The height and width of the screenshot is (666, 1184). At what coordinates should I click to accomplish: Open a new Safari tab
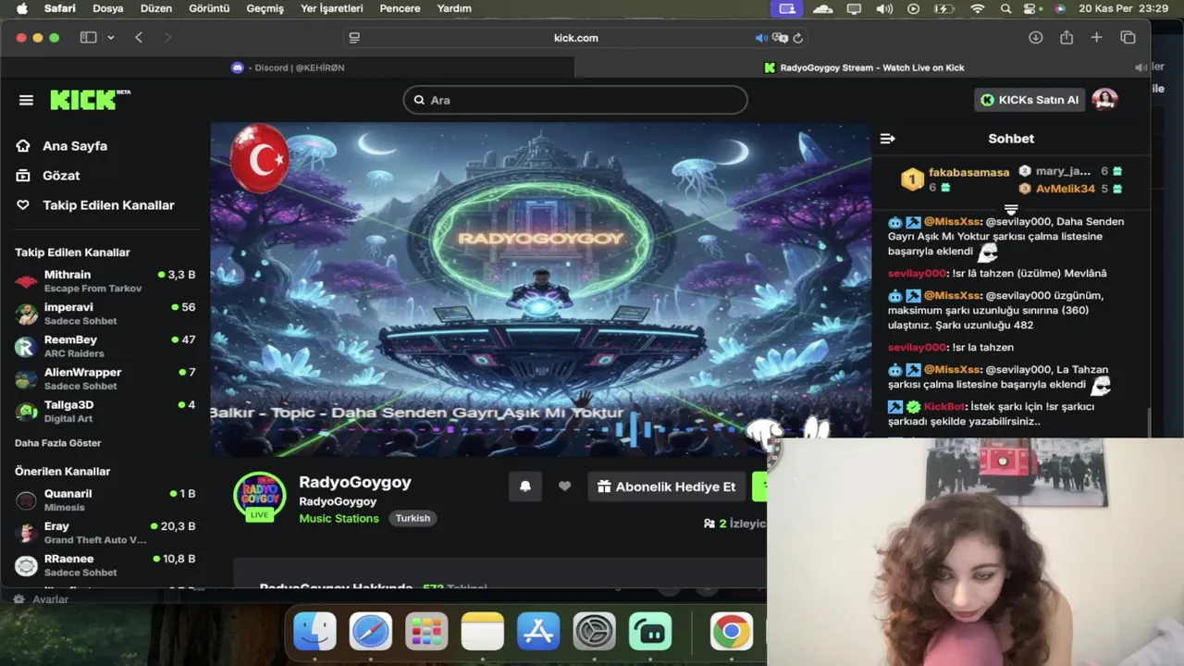click(x=1096, y=38)
